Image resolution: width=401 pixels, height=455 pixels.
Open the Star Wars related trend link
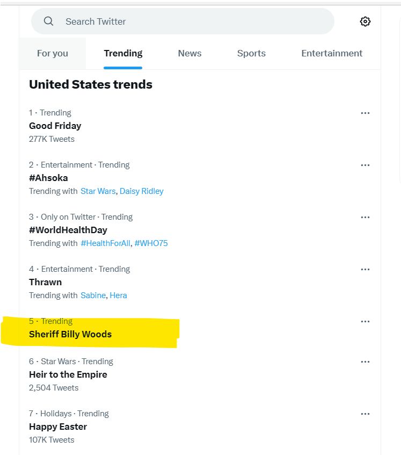98,191
